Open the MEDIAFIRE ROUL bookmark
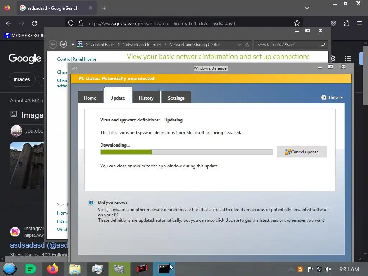This screenshot has height=276, width=368. [24, 35]
